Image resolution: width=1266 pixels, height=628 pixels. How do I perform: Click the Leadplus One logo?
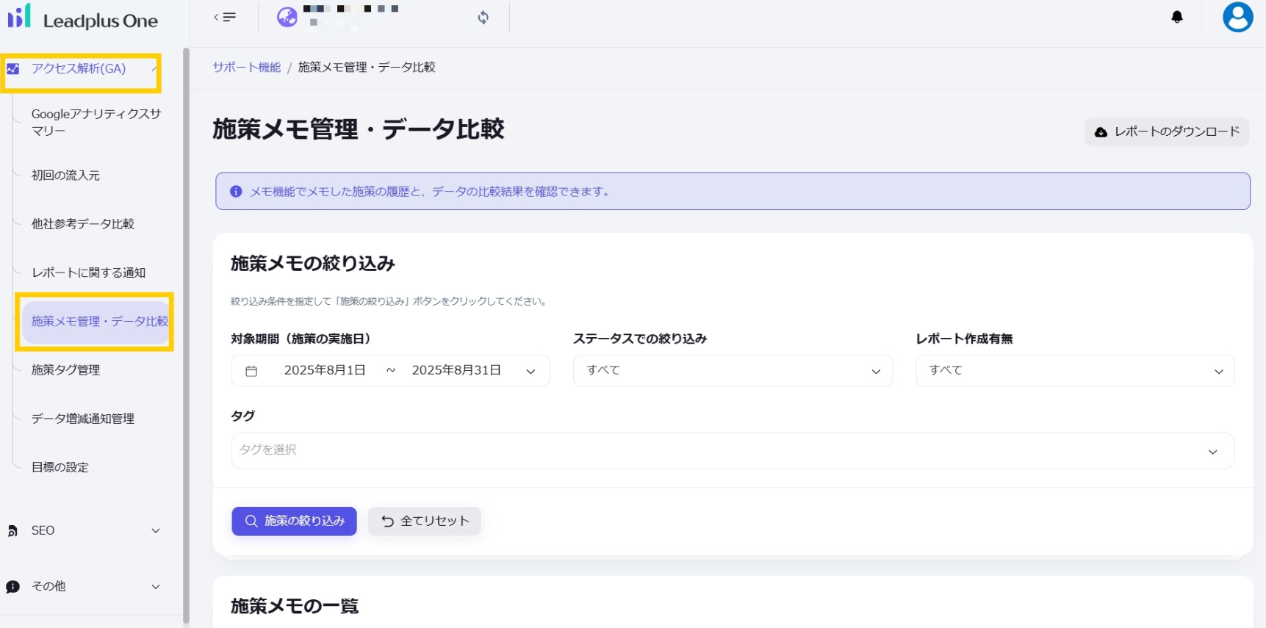click(82, 18)
